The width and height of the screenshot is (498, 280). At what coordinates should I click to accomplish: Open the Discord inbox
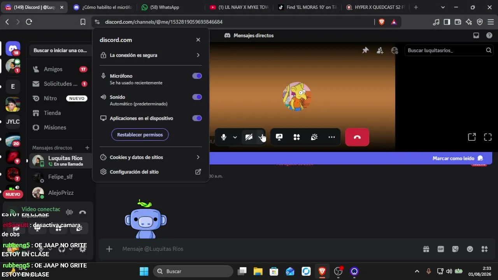point(476,35)
